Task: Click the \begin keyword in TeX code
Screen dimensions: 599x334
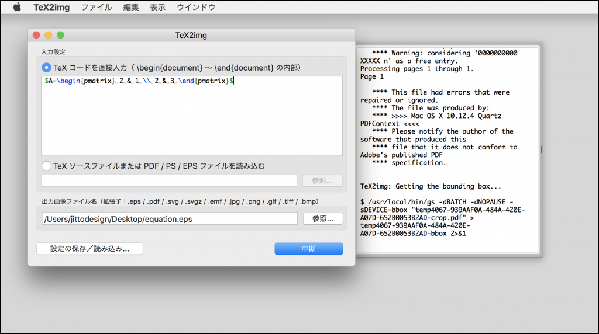Action: pos(68,81)
